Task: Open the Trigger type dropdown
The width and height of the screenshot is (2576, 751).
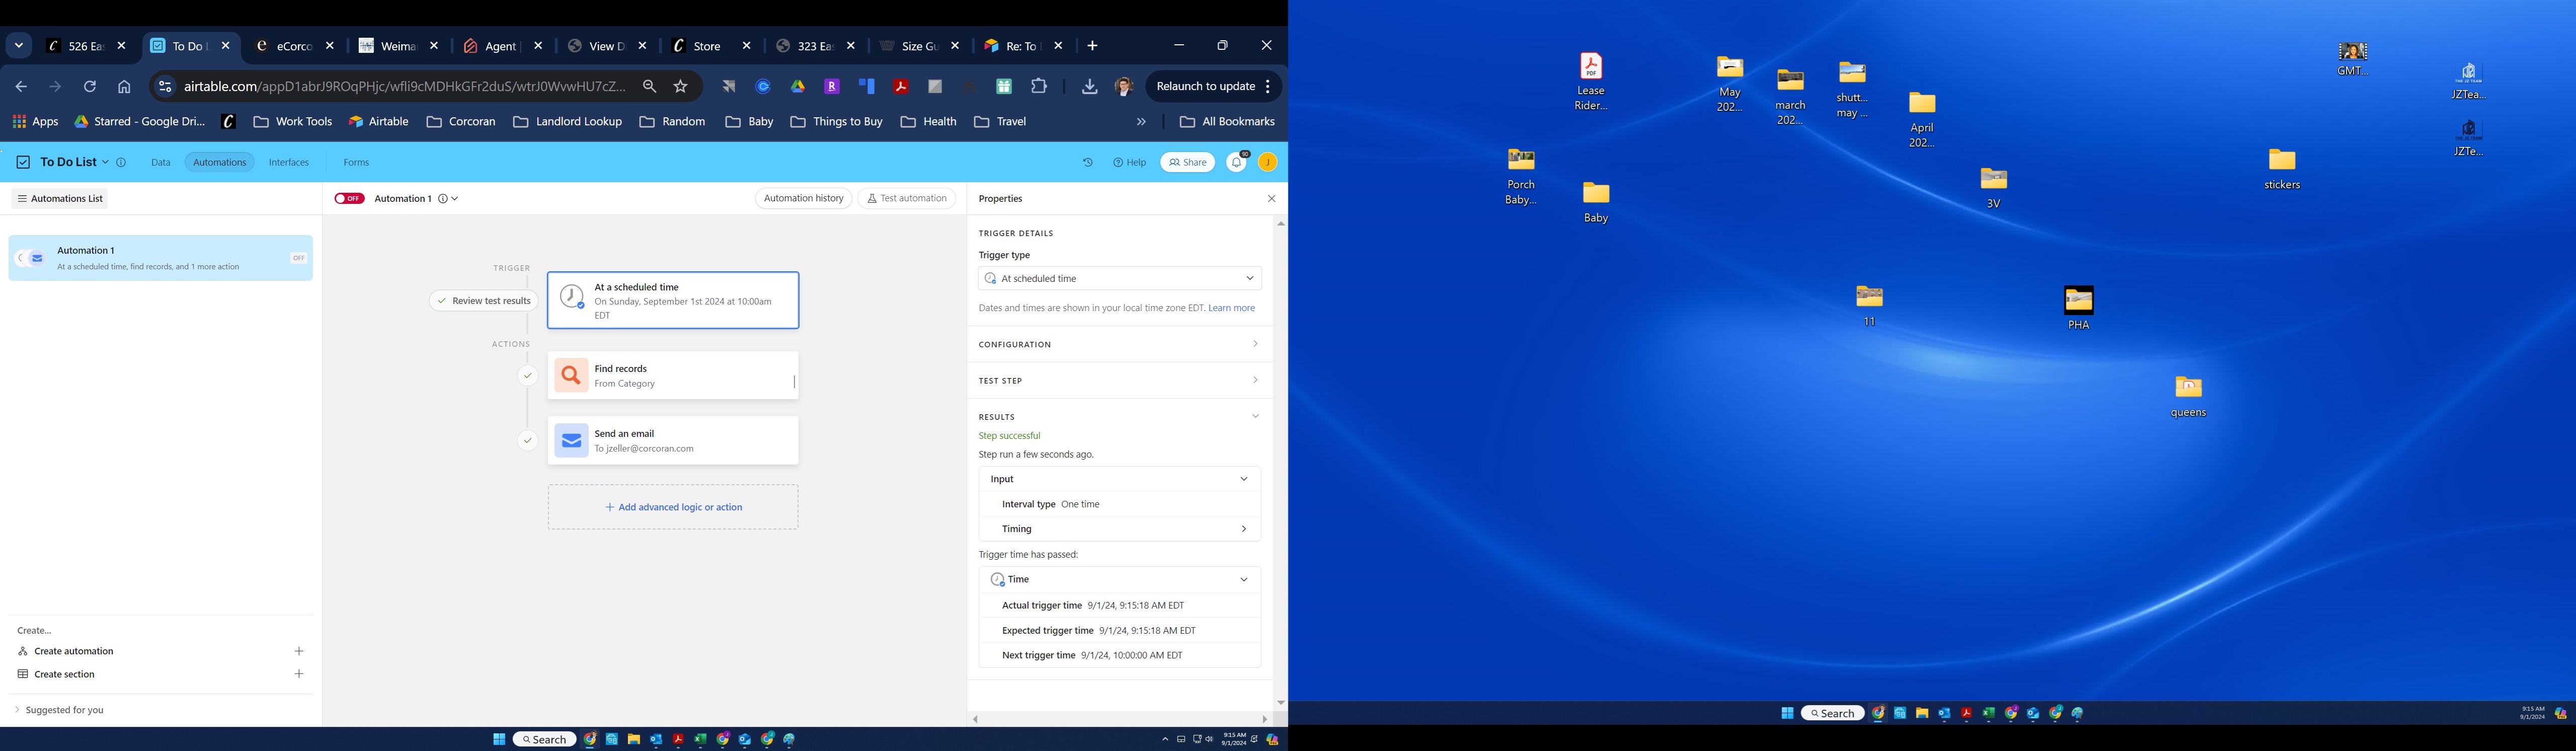Action: [1119, 278]
